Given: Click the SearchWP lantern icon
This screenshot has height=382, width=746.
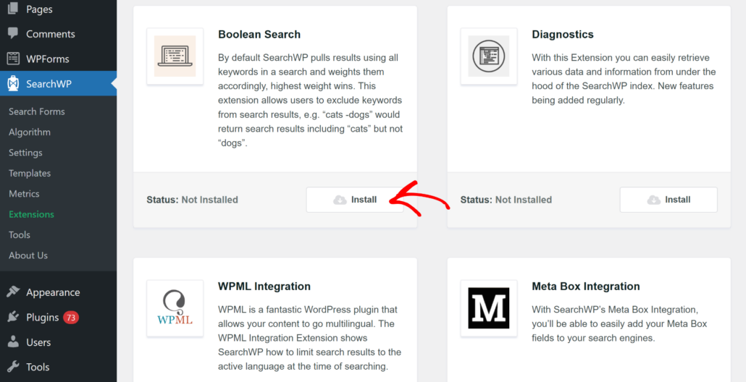Looking at the screenshot, I should pos(13,84).
